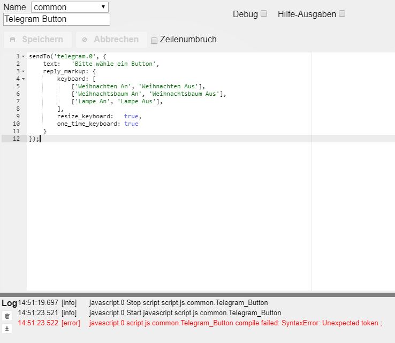The image size is (395, 343).
Task: Click the 'Stop script' log entry
Action: click(178, 303)
